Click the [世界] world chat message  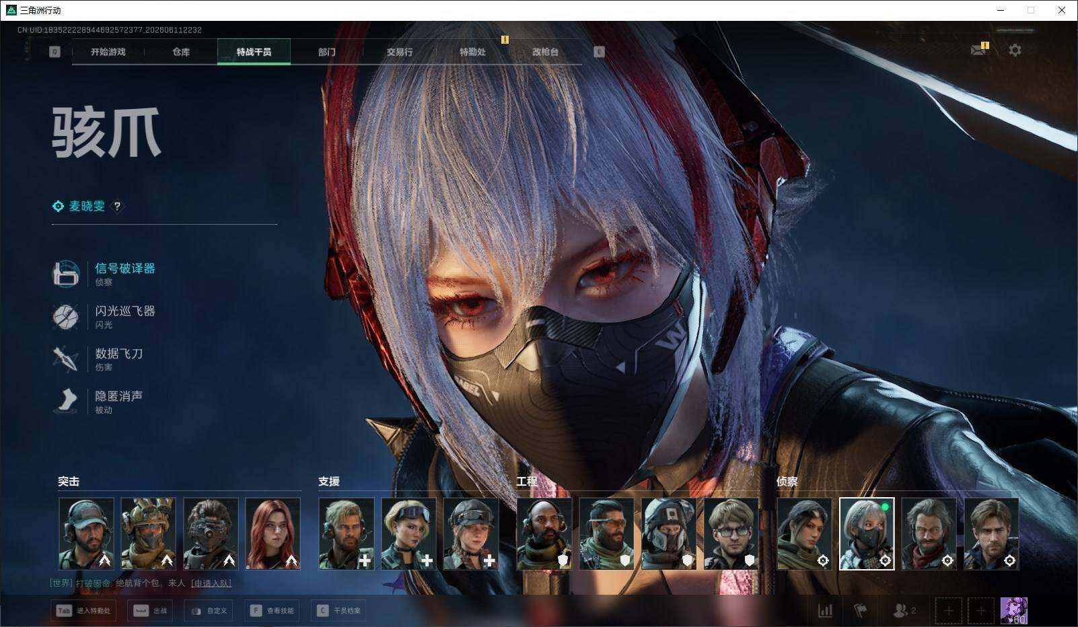[x=141, y=583]
